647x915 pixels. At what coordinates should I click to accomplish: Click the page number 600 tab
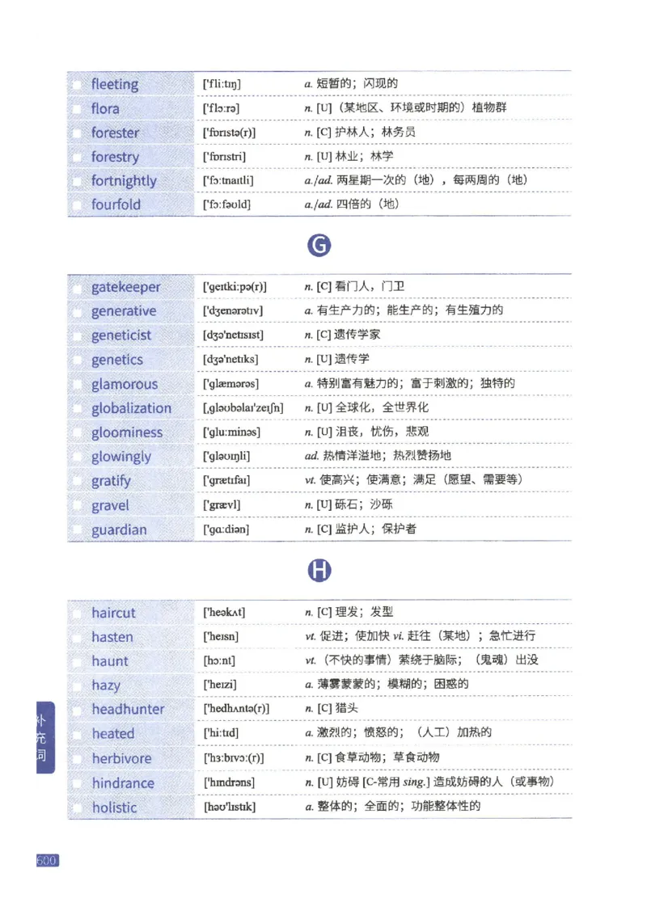[x=46, y=861]
